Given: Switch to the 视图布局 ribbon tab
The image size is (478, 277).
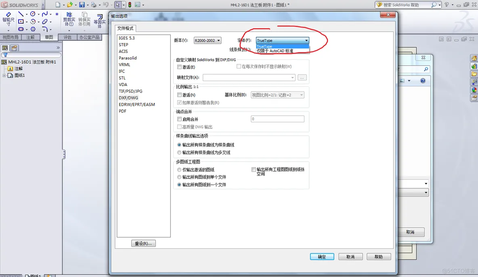Looking at the screenshot, I should tap(10, 37).
